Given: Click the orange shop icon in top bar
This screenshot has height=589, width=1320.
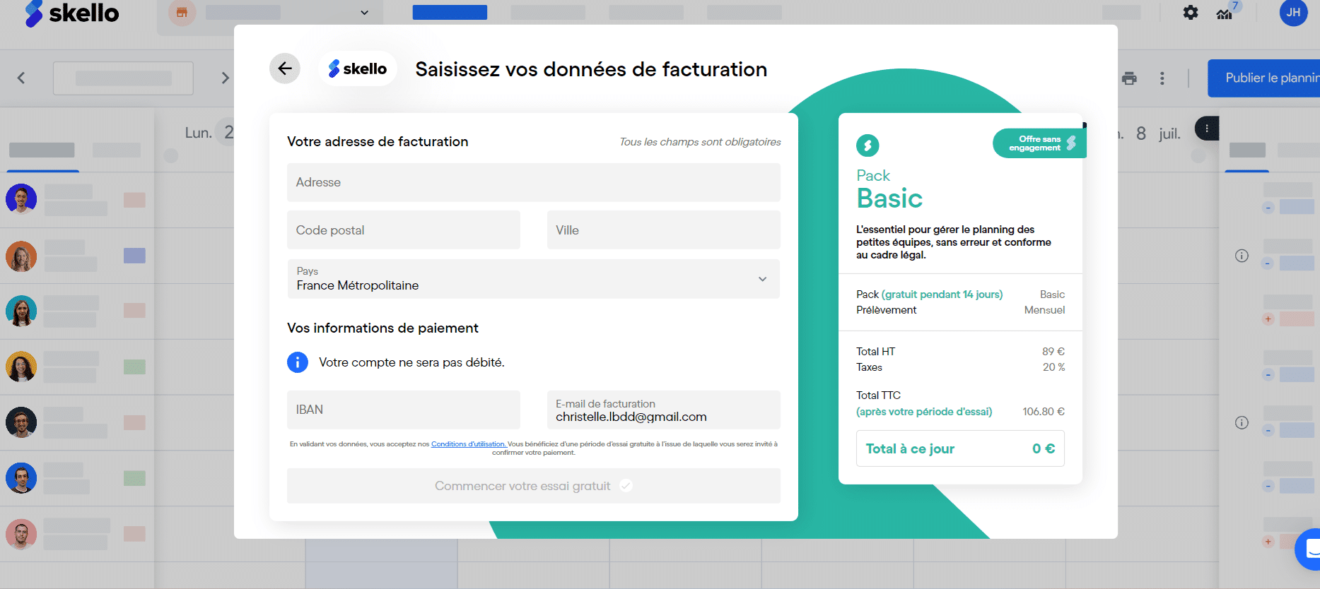Looking at the screenshot, I should 182,13.
